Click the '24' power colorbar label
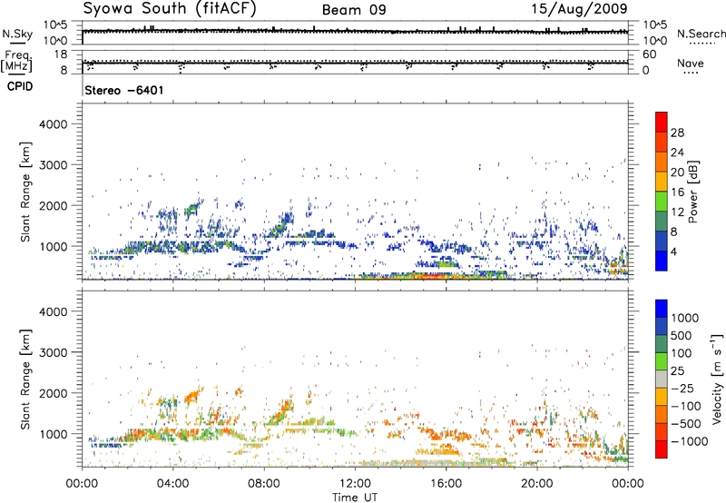 click(x=677, y=153)
